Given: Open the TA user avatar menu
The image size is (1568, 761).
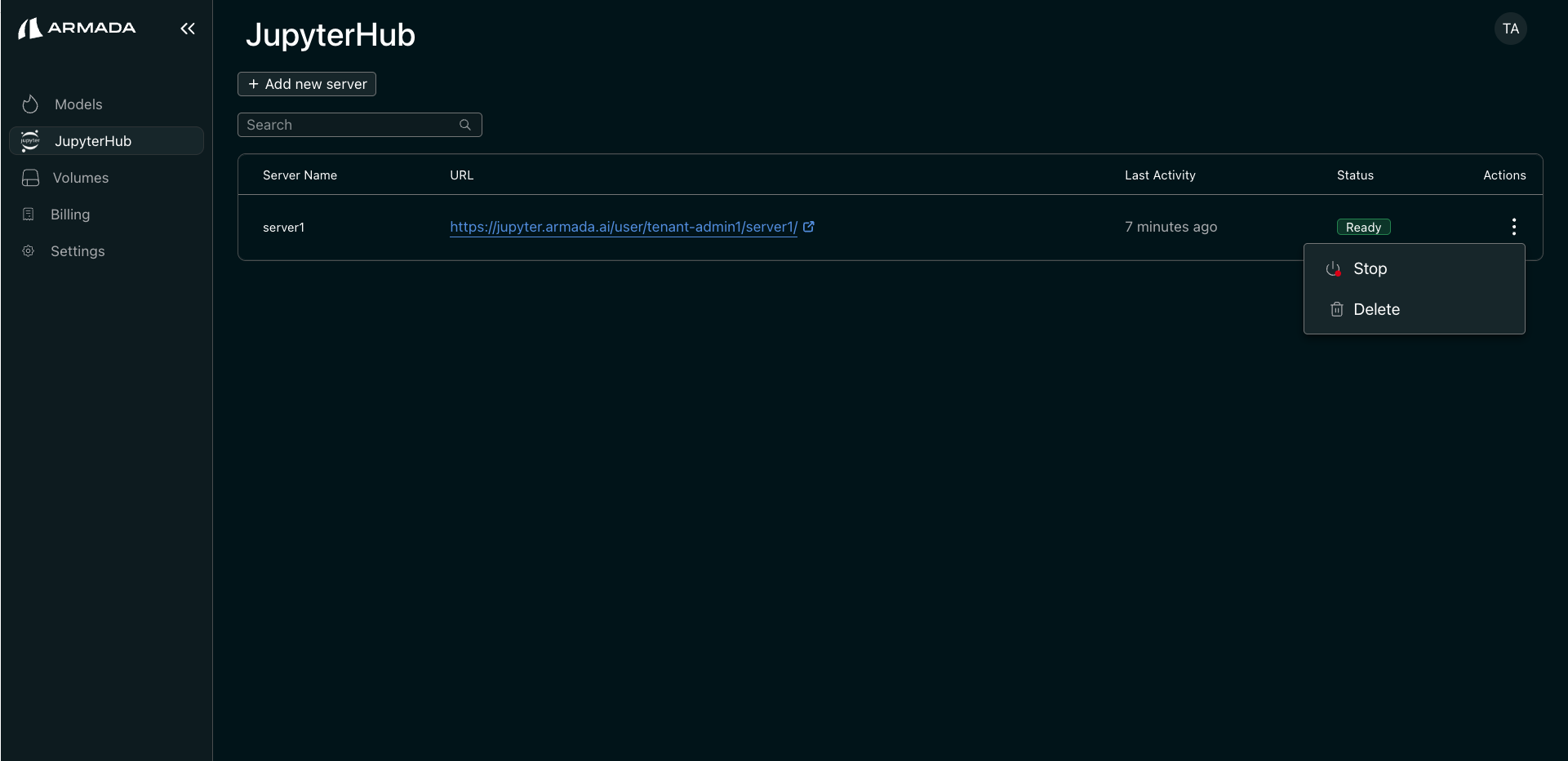Looking at the screenshot, I should 1511,29.
